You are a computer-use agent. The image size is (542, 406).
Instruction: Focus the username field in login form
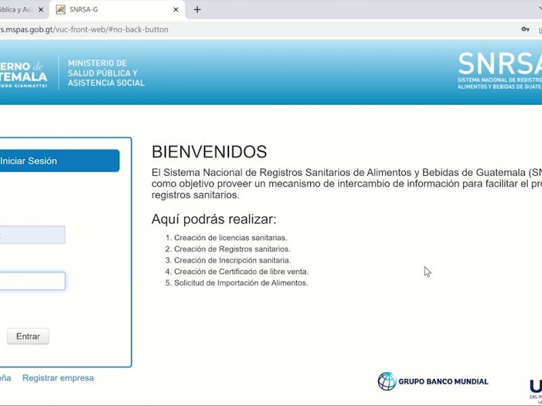click(32, 235)
